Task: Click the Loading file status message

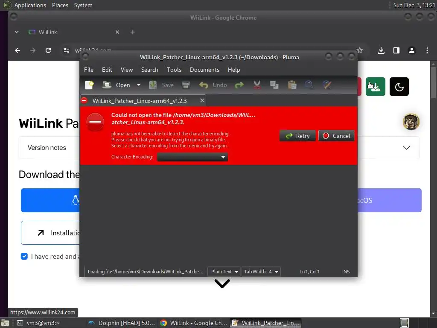Action: [x=146, y=272]
